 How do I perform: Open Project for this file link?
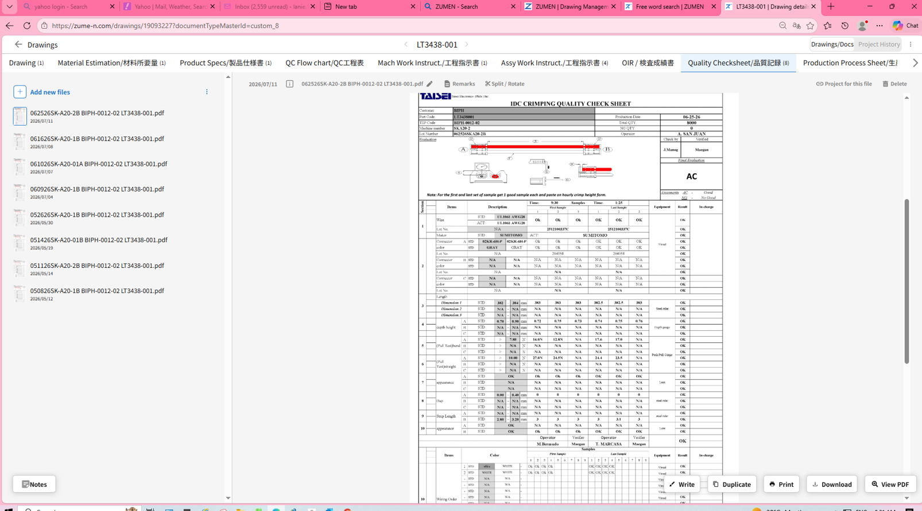(844, 84)
